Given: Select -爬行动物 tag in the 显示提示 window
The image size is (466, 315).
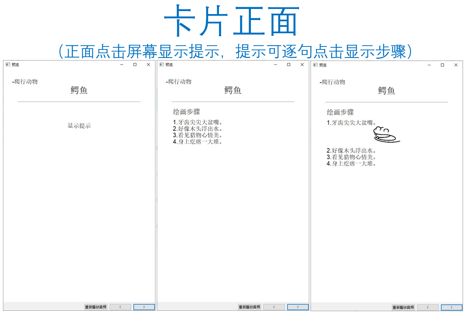Looking at the screenshot, I should point(25,81).
